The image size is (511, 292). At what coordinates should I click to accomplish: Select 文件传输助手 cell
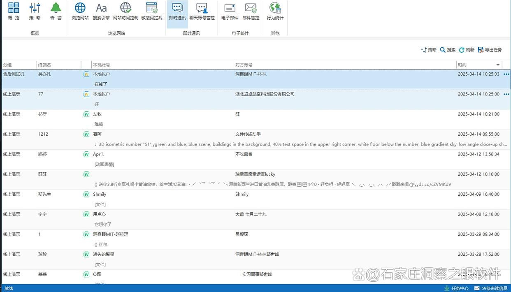248,134
